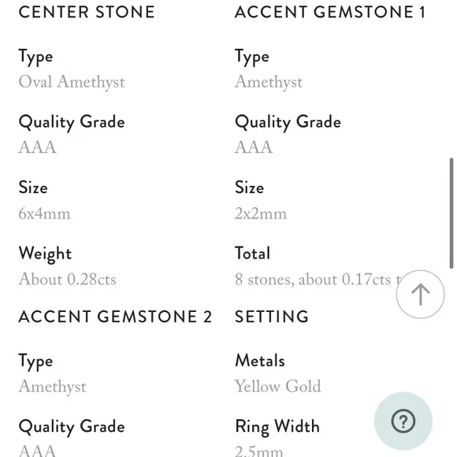
Task: Click the scroll-to-top arrow button
Action: pyautogui.click(x=420, y=294)
